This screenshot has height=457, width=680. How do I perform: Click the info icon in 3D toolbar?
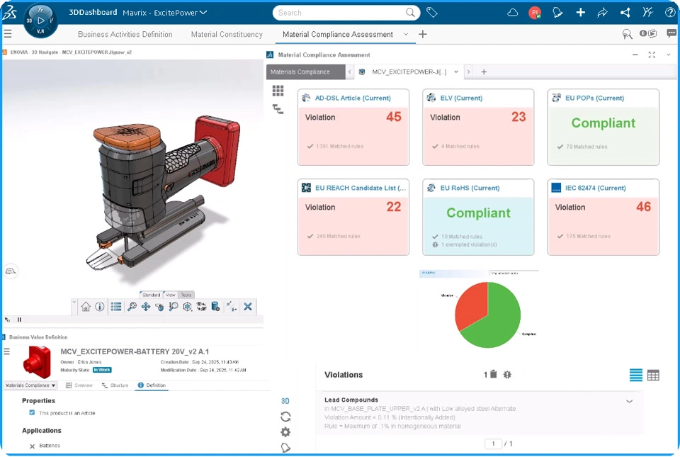pyautogui.click(x=100, y=307)
